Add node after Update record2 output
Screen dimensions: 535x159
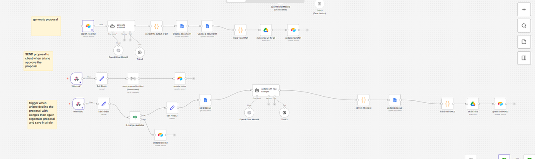[174, 135]
